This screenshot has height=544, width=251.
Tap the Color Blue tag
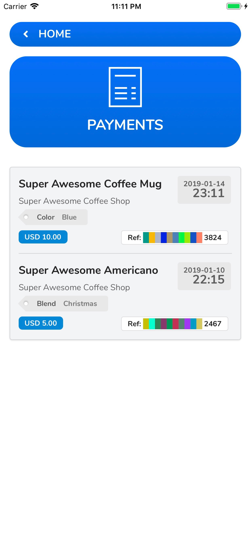click(53, 217)
